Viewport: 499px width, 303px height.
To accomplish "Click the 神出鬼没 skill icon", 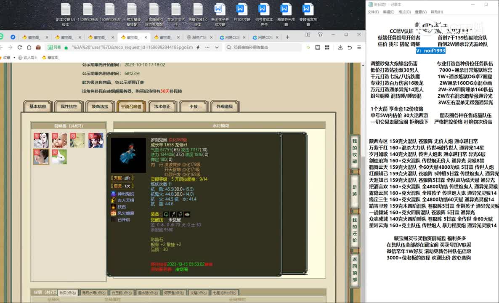I will pyautogui.click(x=113, y=194).
